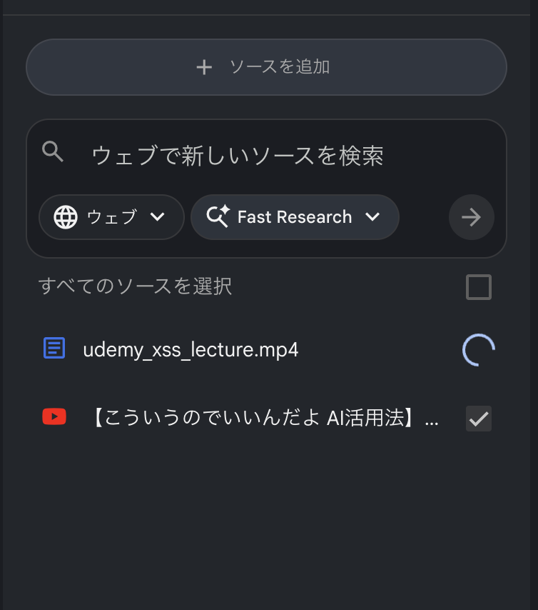The width and height of the screenshot is (538, 610).
Task: Open the ウェブ source type label
Action: 111,217
